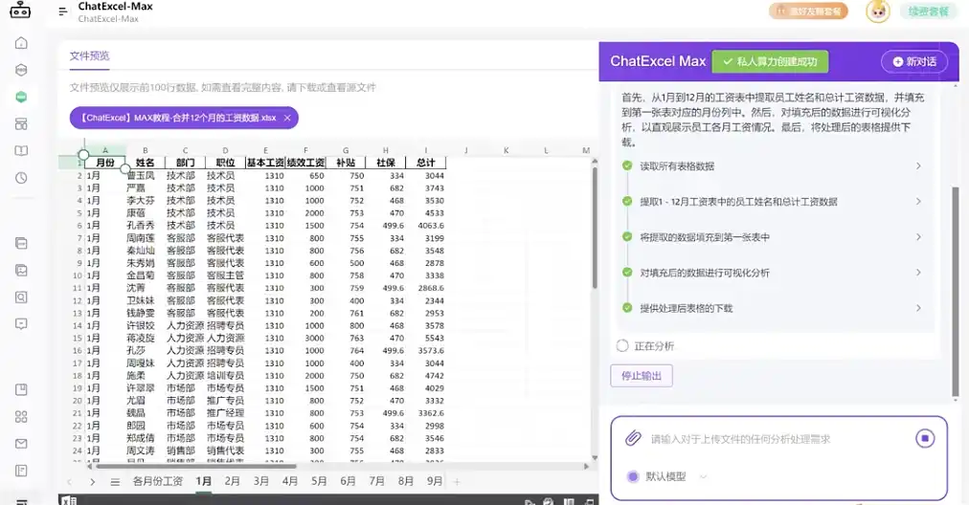Screen dimensions: 969x505
Task: Click the picture icon in sidebar
Action: (x=21, y=271)
